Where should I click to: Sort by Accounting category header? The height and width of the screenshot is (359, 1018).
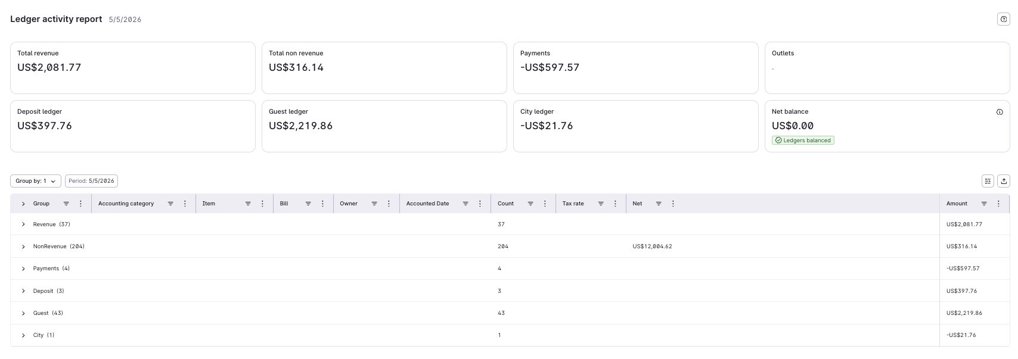click(x=126, y=204)
